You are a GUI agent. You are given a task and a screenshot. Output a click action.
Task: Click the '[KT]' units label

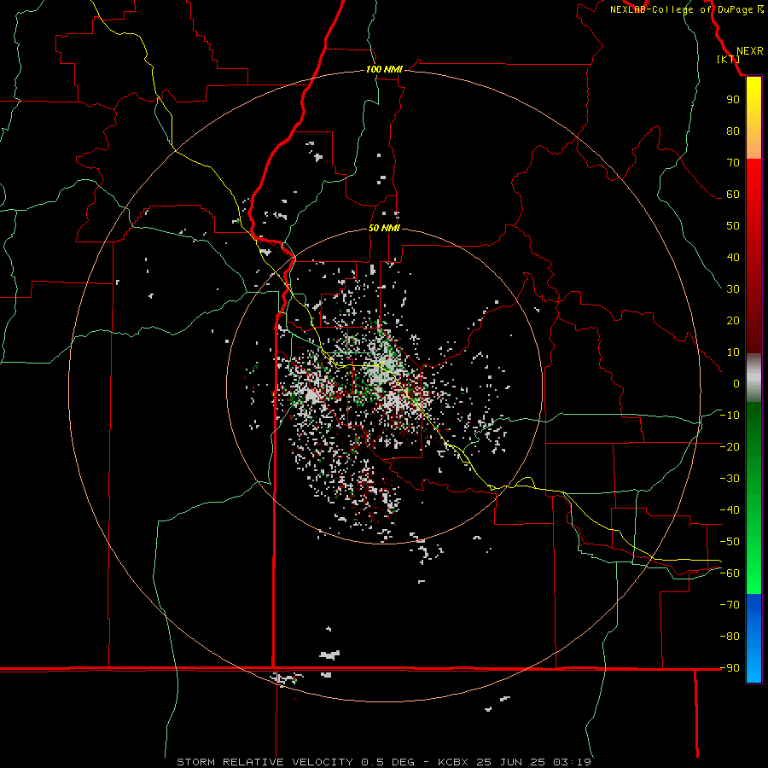[x=729, y=59]
